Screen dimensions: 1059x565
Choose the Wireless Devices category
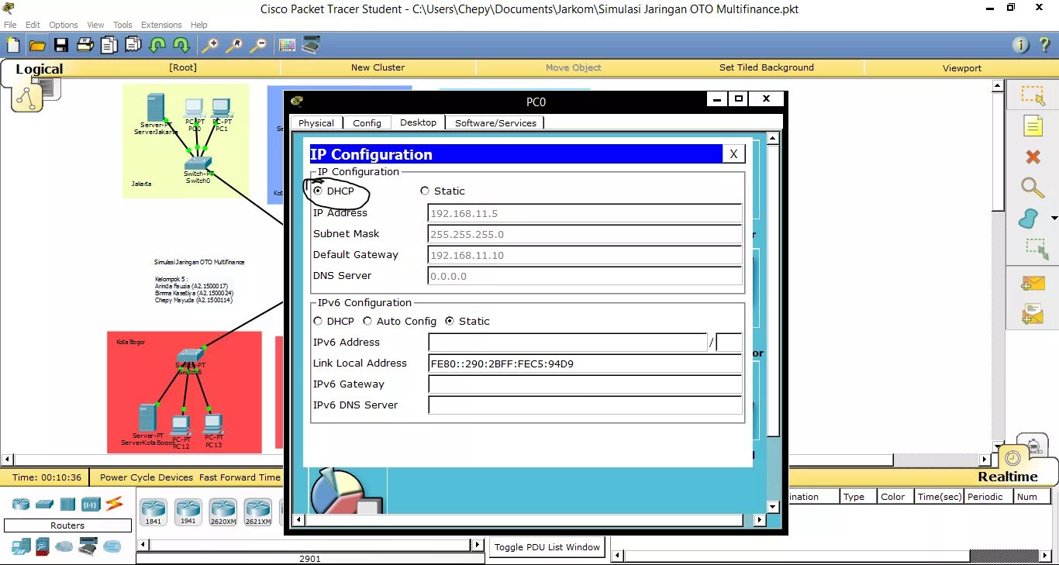pyautogui.click(x=91, y=504)
